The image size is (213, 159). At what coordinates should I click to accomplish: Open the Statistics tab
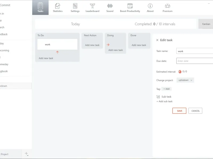58,7
